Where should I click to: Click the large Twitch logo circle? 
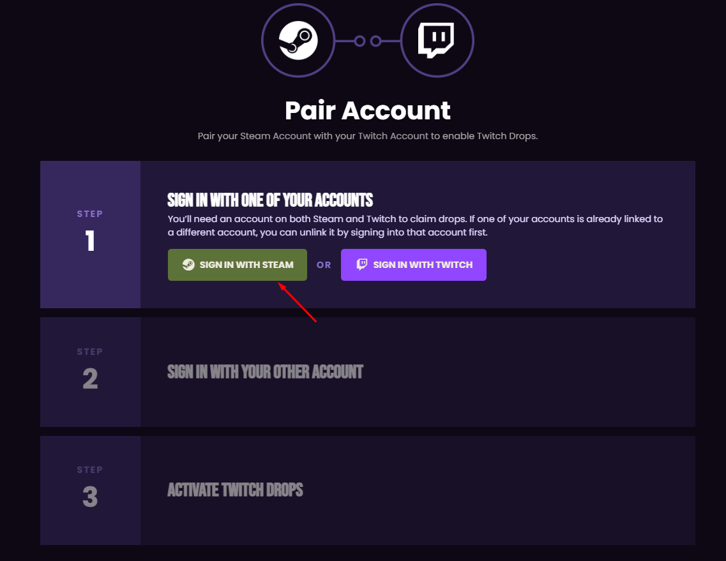pyautogui.click(x=437, y=41)
